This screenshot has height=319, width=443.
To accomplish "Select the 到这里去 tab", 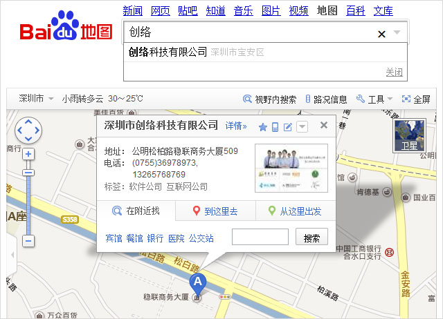I will click(x=215, y=211).
